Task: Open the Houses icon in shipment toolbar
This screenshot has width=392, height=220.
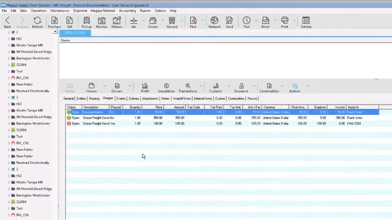Action: click(91, 87)
